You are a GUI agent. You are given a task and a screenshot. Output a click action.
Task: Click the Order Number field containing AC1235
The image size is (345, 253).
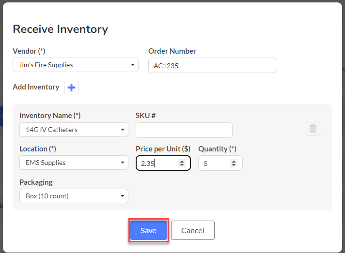tap(212, 65)
